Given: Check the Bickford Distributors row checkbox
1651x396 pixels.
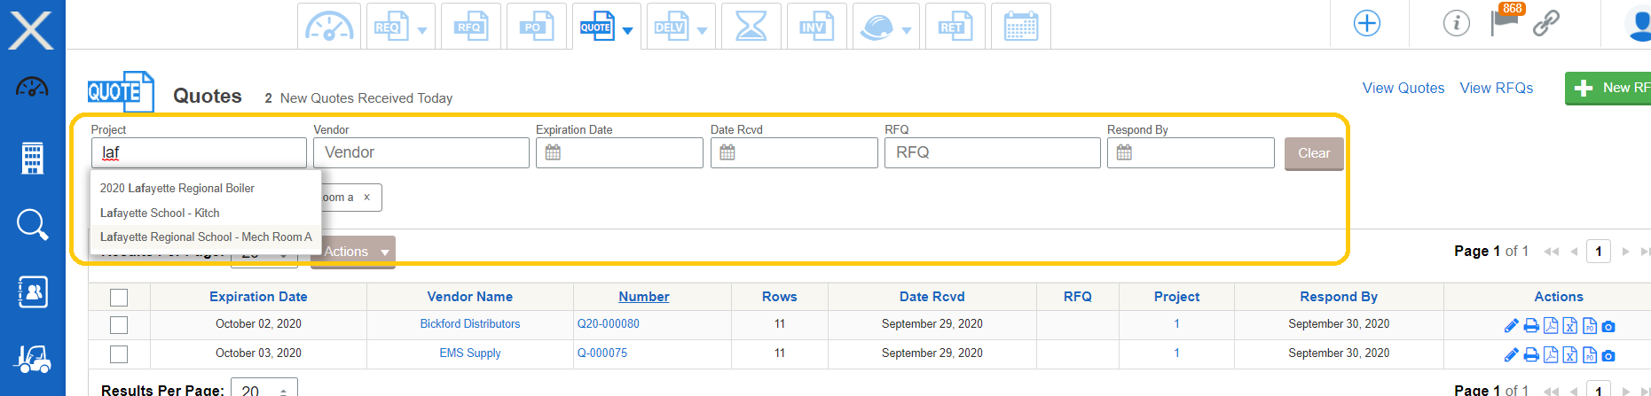Looking at the screenshot, I should coord(119,325).
